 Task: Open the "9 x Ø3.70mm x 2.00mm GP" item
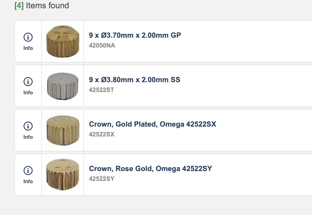click(x=135, y=35)
